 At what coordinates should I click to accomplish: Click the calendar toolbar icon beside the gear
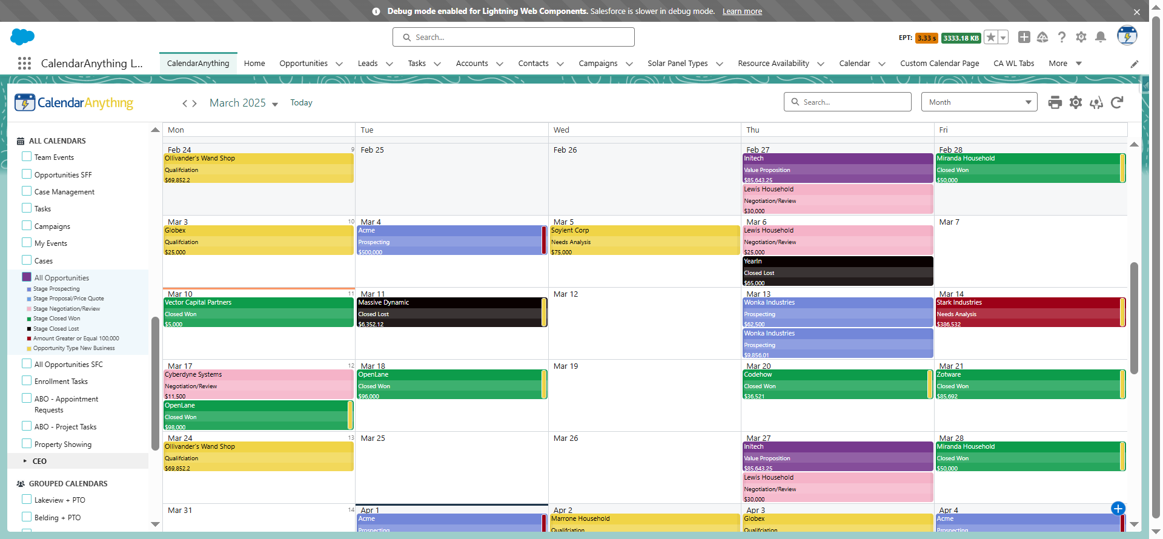tap(1096, 102)
